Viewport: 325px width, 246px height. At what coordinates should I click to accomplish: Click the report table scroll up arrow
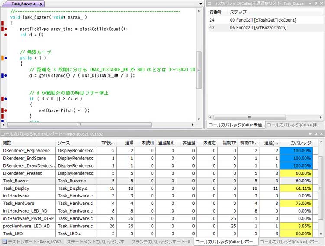[321, 142]
